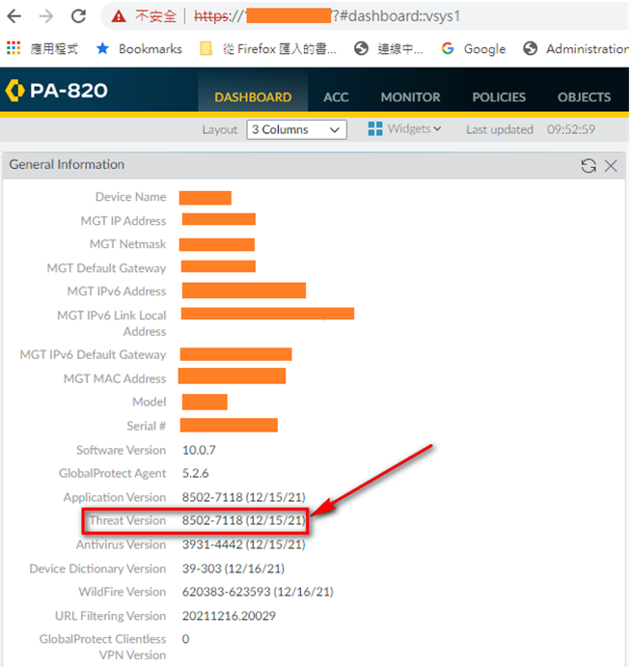
Task: Close the General Information widget
Action: (x=611, y=165)
